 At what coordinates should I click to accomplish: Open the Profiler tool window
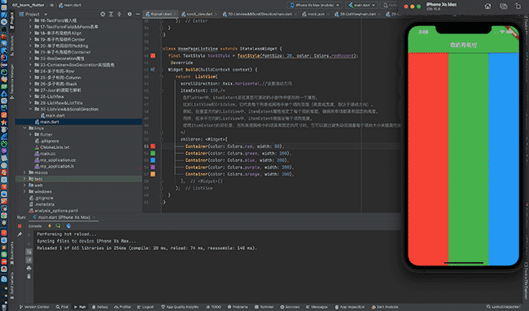(x=122, y=307)
